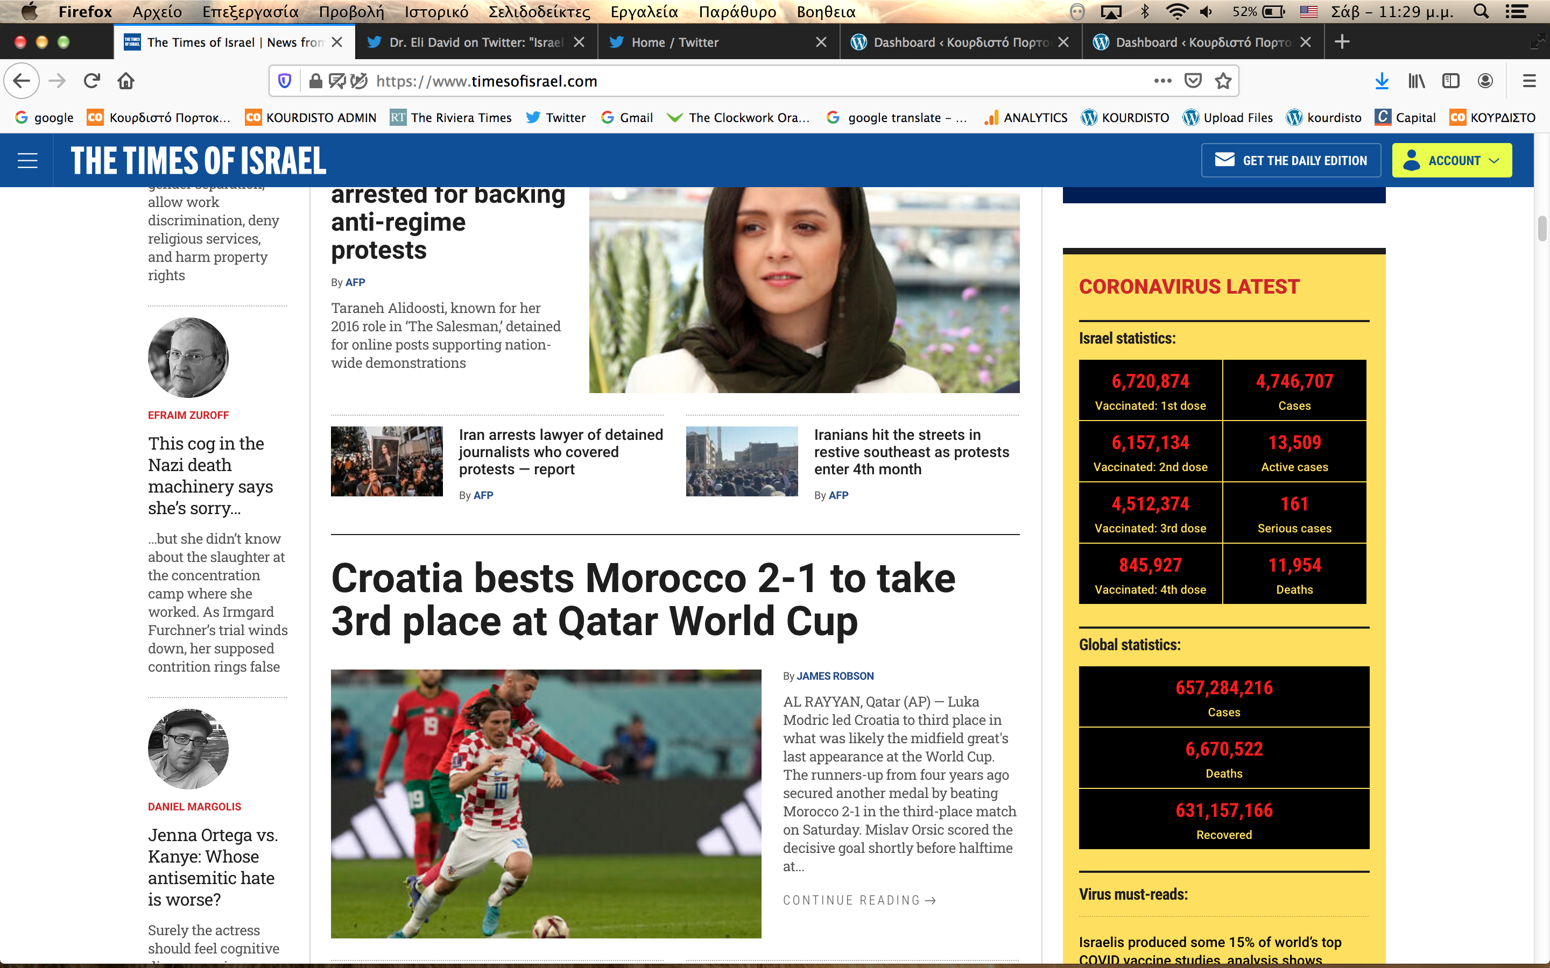Expand the ACCOUNT dropdown
1550x968 pixels.
pos(1452,160)
